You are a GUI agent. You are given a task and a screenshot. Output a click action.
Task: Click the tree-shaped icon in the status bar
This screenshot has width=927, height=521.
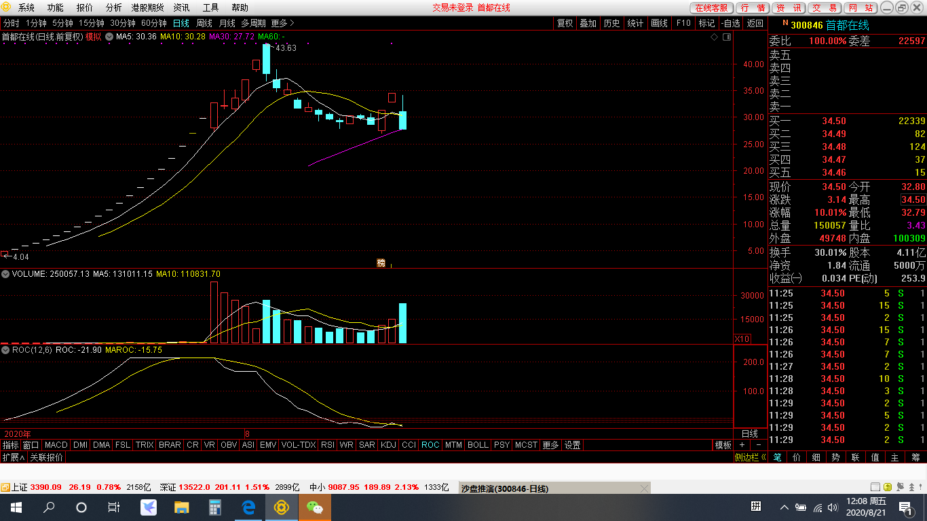910,487
